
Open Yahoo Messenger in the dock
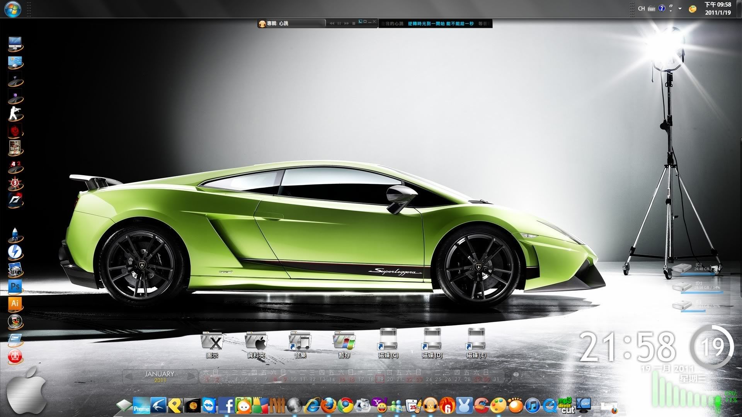point(380,405)
